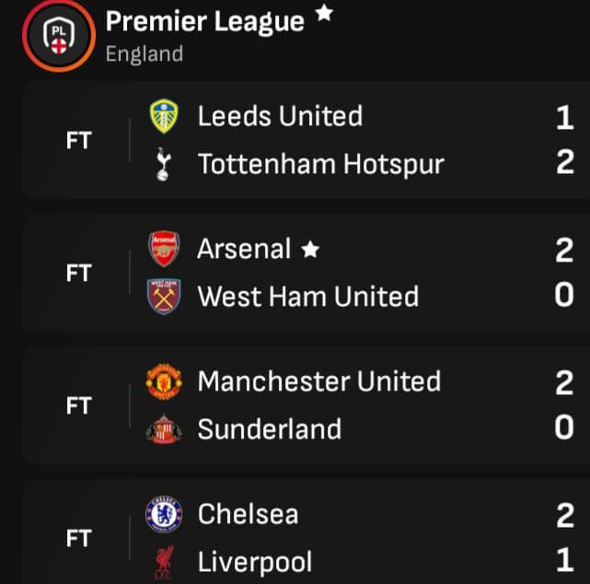Click the Chelsea club crest
The image size is (590, 584).
164,514
